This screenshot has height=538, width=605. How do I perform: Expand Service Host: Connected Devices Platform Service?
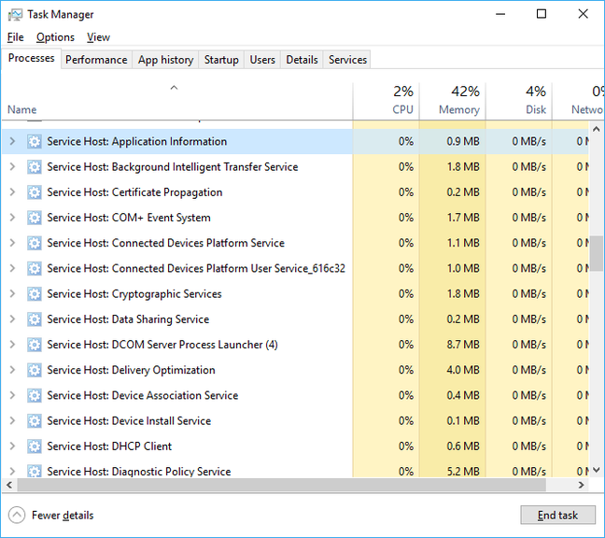coord(12,243)
